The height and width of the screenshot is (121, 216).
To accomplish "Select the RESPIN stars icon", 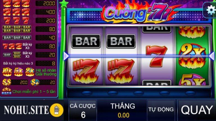I will coord(6,91).
